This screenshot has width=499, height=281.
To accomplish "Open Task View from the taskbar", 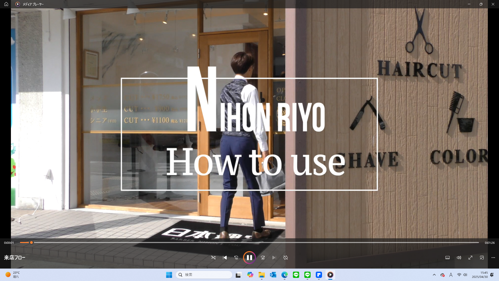I will (239, 275).
